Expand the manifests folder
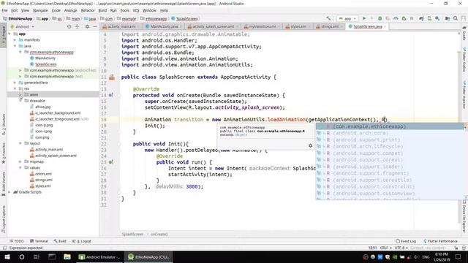This screenshot has height=263, width=468. (x=15, y=39)
